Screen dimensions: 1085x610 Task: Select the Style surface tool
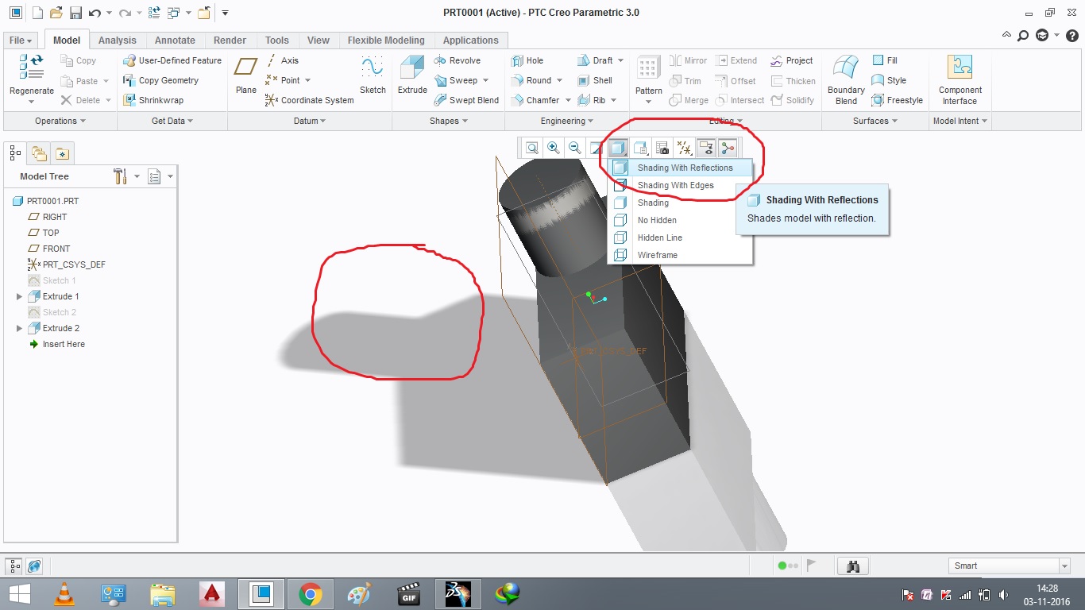889,80
